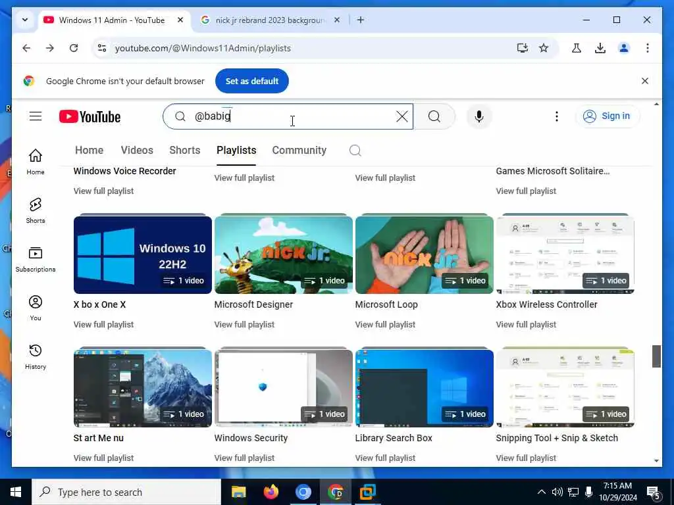Viewport: 674px width, 505px height.
Task: Open the YouTube hamburger guide menu
Action: 36,116
